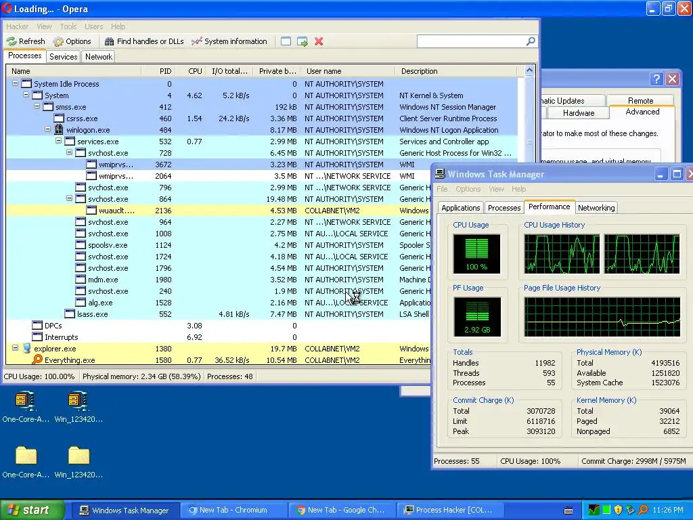Viewport: 693px width, 520px height.
Task: Click Find handles or DLLs binoculars icon
Action: [x=109, y=41]
